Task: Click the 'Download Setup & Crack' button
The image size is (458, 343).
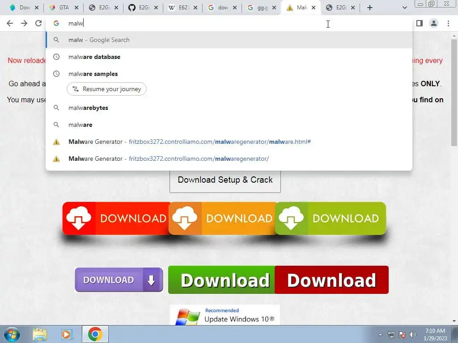Action: click(225, 181)
